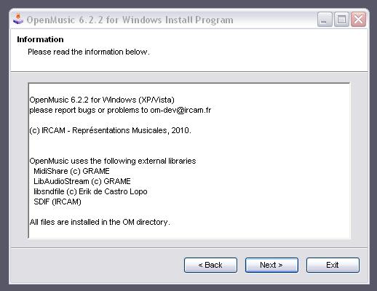Continue installation with the Next button
Viewport: 377px width, 291px height.
pos(271,265)
